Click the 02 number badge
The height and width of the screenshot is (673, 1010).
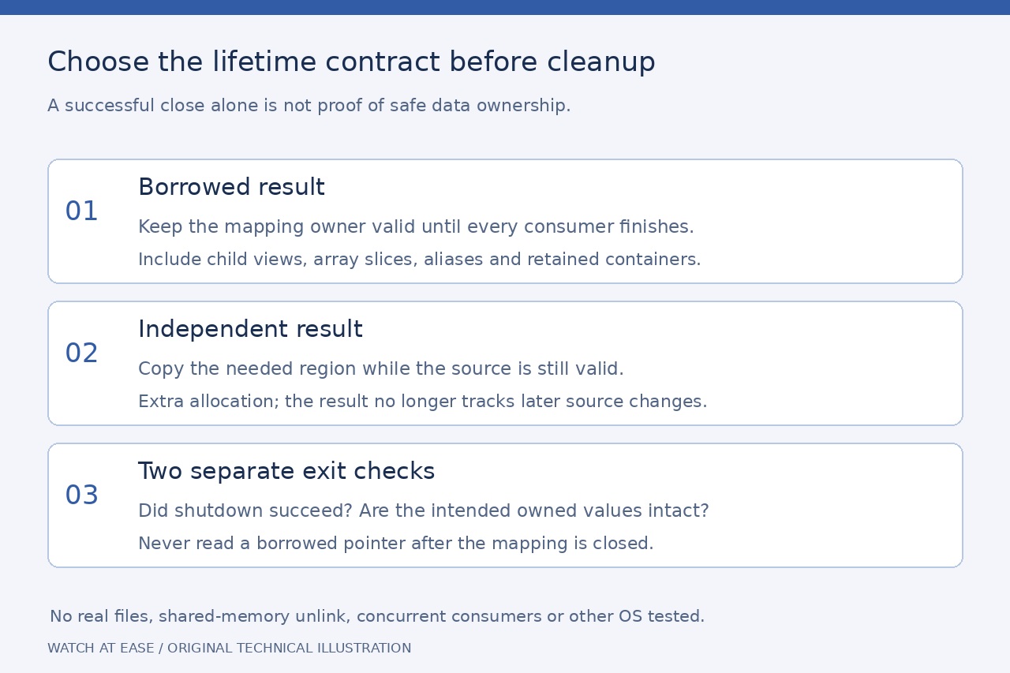pos(81,353)
